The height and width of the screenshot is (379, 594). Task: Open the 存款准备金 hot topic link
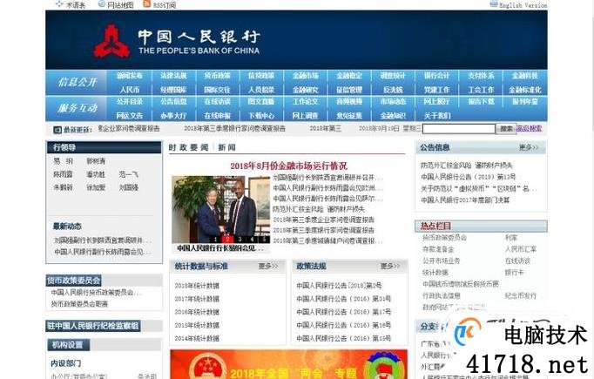coord(438,249)
